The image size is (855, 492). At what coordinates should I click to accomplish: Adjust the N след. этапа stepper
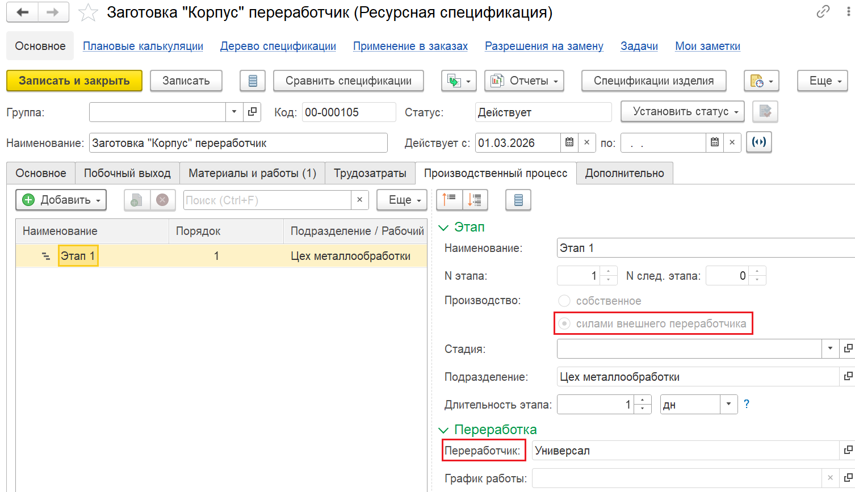[757, 276]
